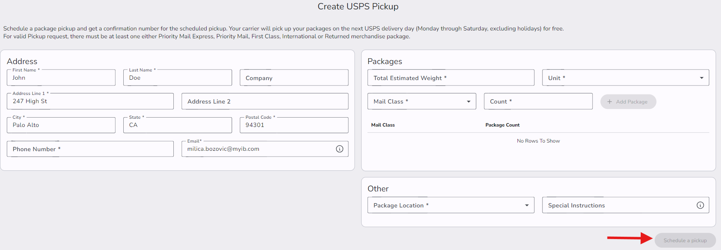Expand the Mail Class dropdown
The width and height of the screenshot is (721, 250).
click(x=422, y=102)
